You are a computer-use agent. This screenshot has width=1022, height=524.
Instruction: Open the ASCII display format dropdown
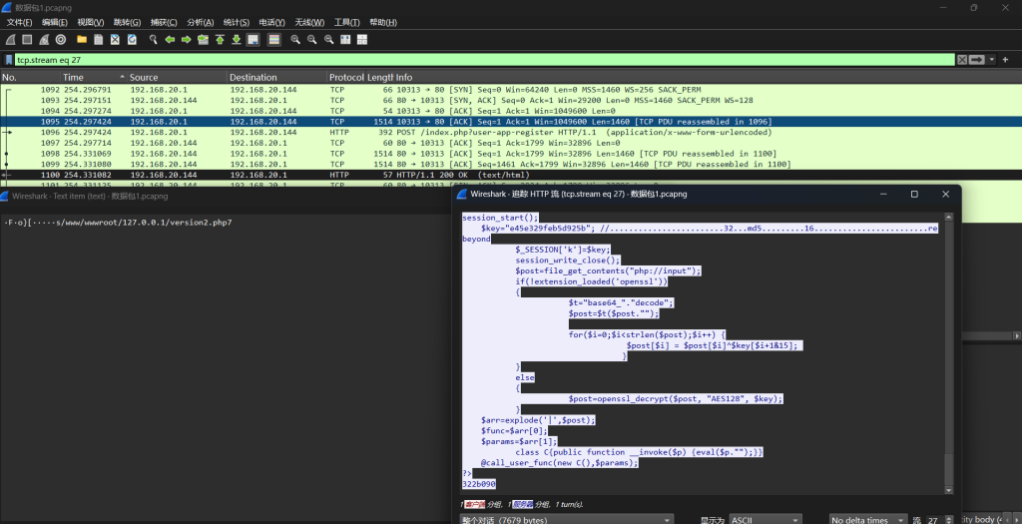pos(765,520)
